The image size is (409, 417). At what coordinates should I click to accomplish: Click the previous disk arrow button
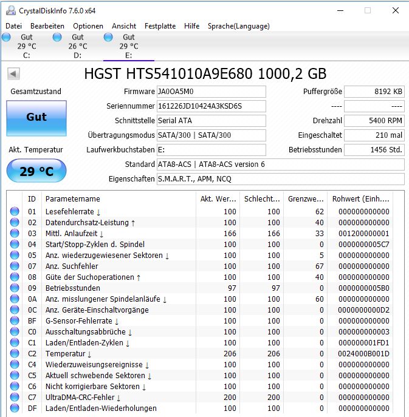coord(13,73)
